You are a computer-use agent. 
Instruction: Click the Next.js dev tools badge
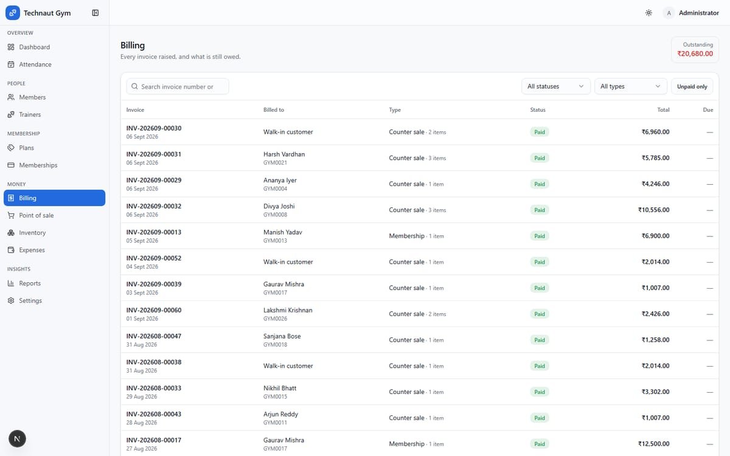click(17, 438)
